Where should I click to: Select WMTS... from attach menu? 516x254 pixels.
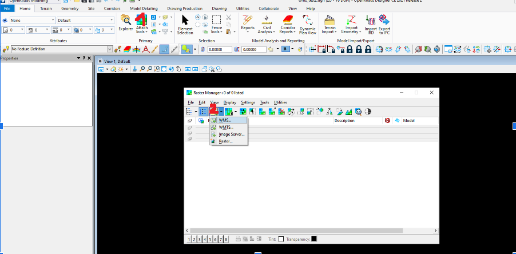pyautogui.click(x=228, y=128)
